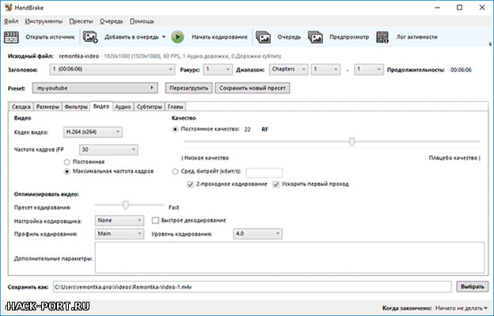Open the Профиль кодирования Main dropdown
This screenshot has width=494, height=316.
[x=120, y=234]
